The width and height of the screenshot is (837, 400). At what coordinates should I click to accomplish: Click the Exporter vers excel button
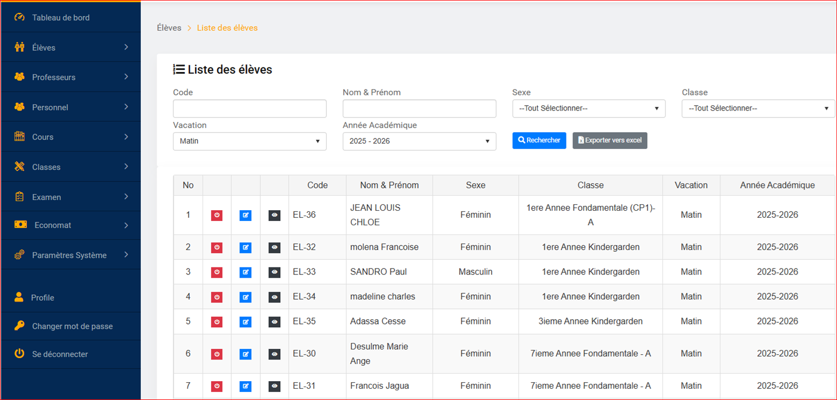610,140
